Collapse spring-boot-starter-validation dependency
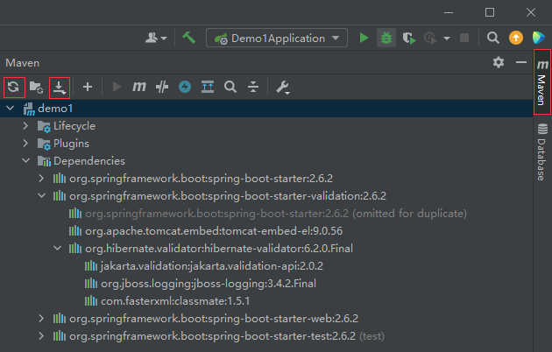 point(41,195)
